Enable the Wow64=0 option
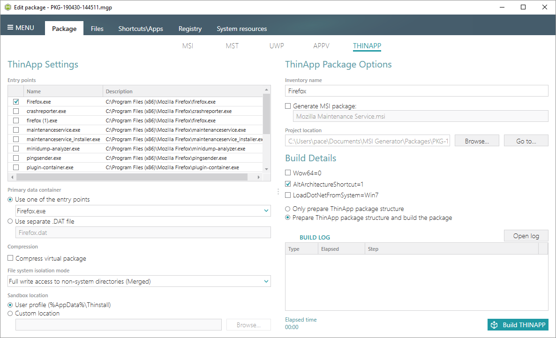 point(303,173)
